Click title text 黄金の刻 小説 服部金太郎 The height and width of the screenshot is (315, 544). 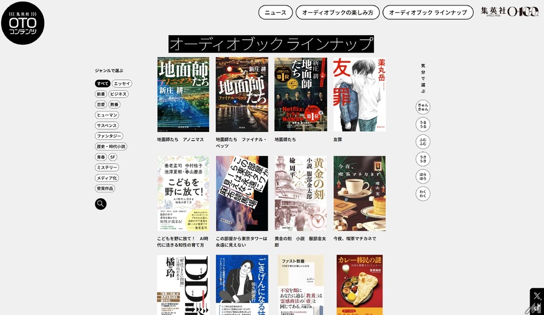tap(300, 242)
